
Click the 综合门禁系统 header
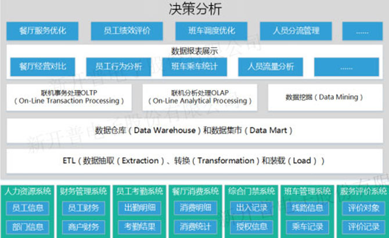251,191
